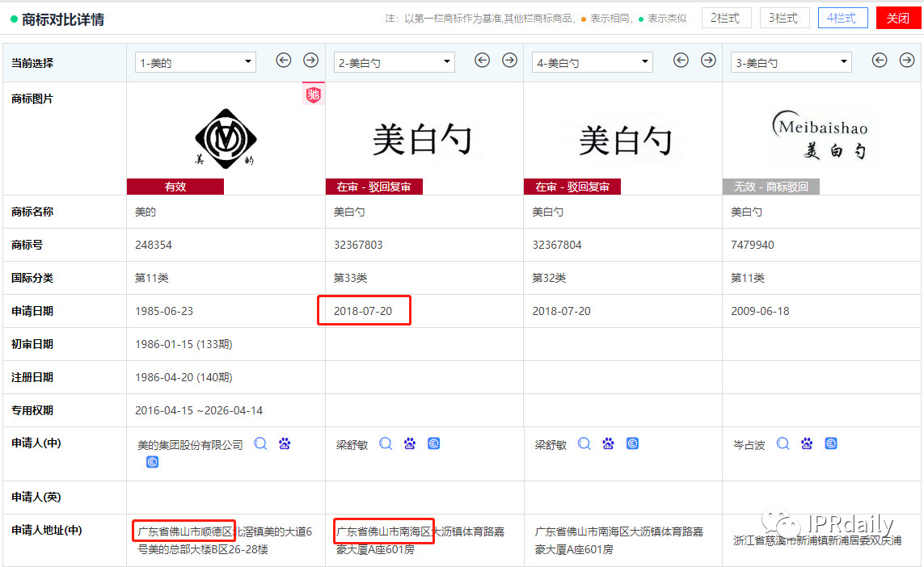
Task: Click 美白勺 trademark image in 4-美白勺 column
Action: pyautogui.click(x=625, y=141)
